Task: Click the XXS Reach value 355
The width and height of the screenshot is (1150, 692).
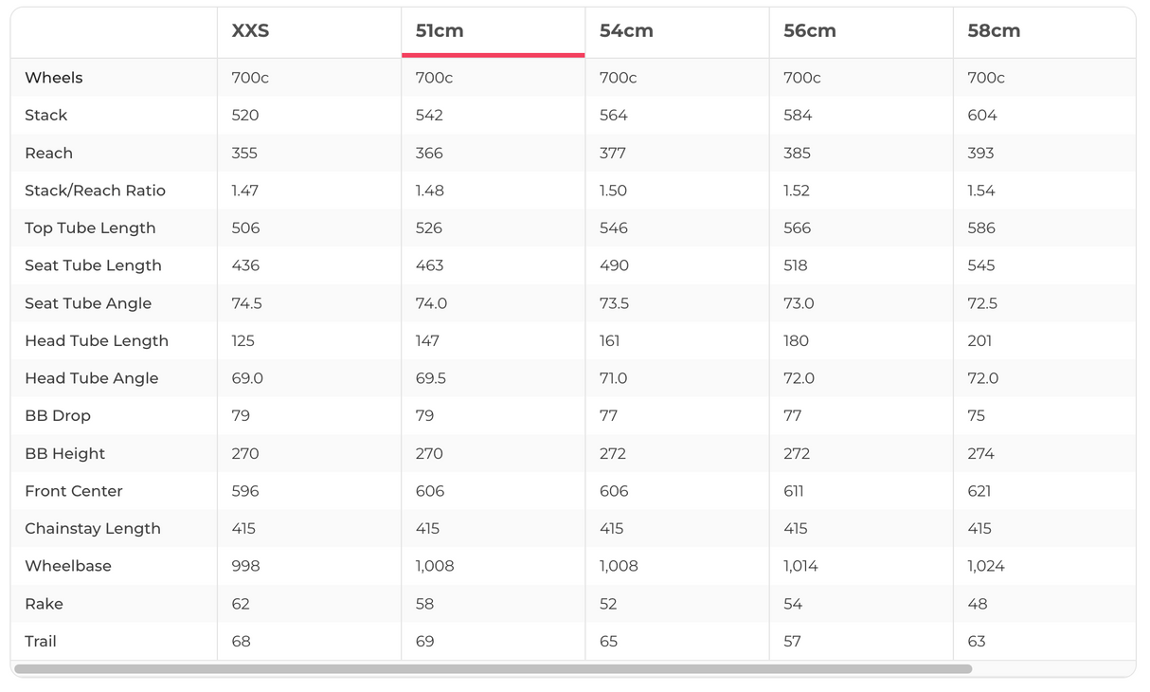Action: 244,154
